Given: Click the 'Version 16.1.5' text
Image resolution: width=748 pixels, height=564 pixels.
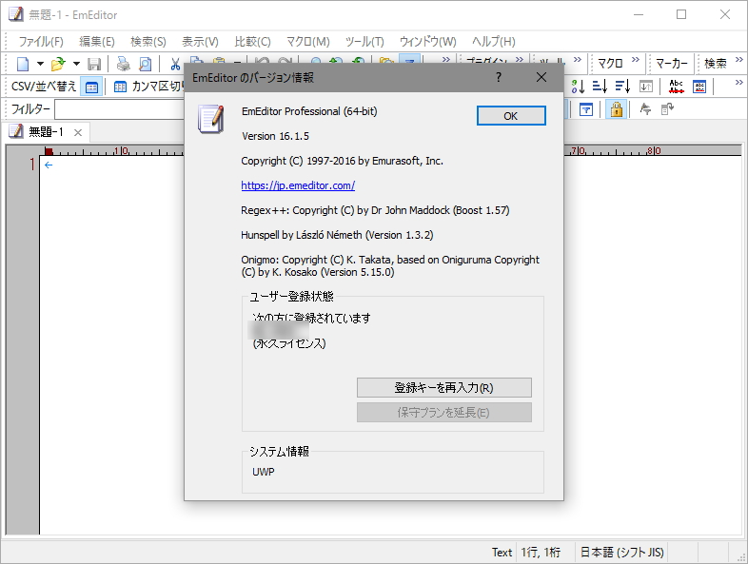Looking at the screenshot, I should (x=275, y=136).
